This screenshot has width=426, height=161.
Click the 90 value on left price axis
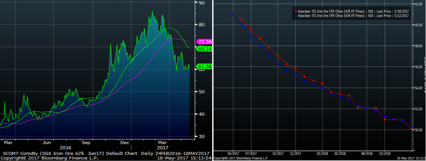tap(202, 3)
